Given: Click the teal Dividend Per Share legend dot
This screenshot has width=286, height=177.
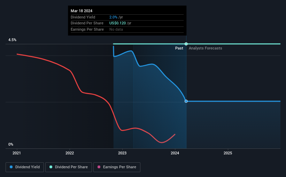Looking at the screenshot, I should tap(51, 167).
